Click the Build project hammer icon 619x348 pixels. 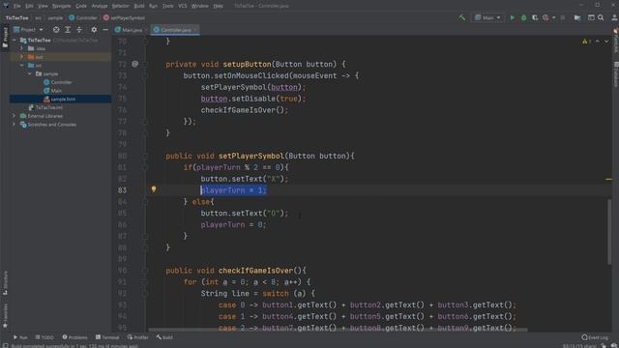[x=461, y=17]
